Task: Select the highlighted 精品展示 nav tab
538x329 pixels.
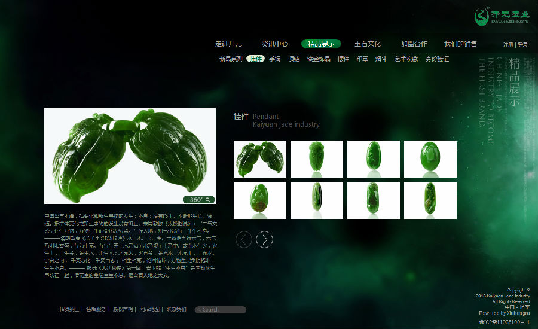Action: [x=321, y=44]
